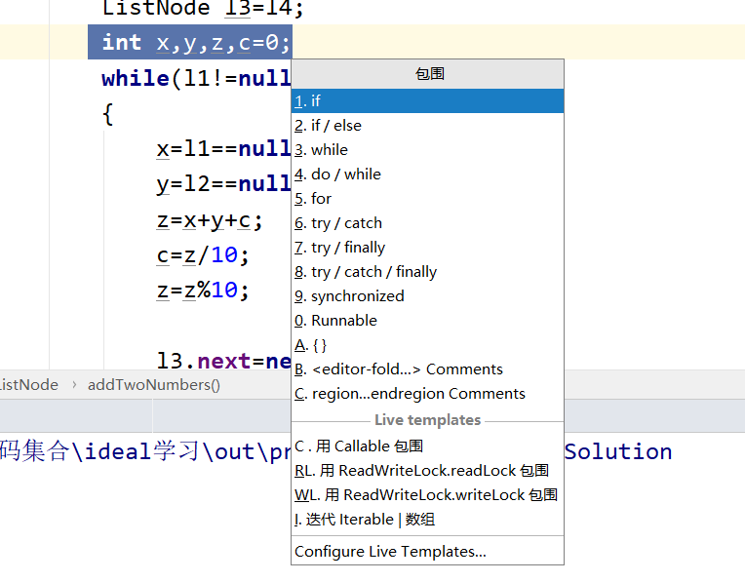Select 'I. 迭代 Iterable | 数组' template

click(427, 520)
